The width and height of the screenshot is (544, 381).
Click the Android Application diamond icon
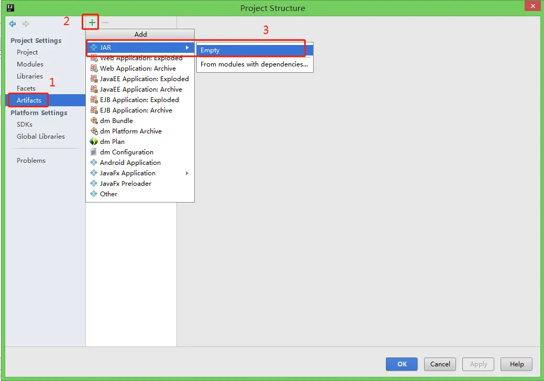[x=94, y=162]
